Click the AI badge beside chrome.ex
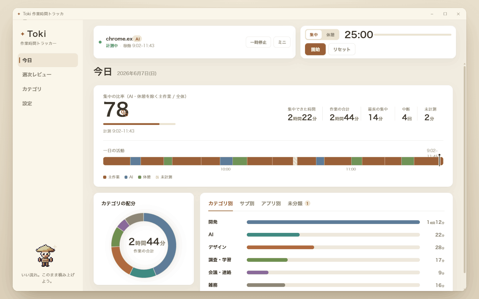Image resolution: width=479 pixels, height=299 pixels. tap(137, 39)
